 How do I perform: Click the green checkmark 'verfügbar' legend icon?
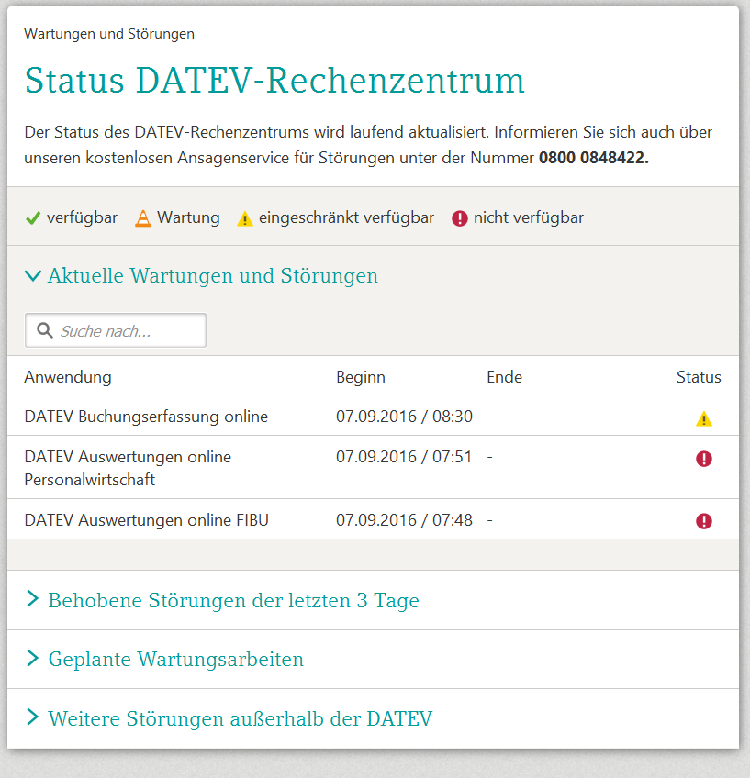(x=33, y=218)
